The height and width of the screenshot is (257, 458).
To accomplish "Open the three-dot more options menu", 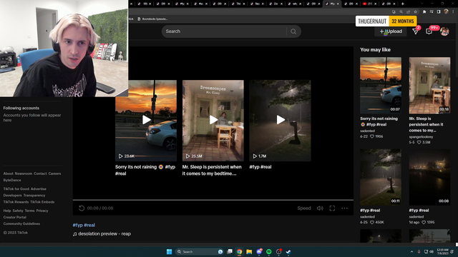I will (x=344, y=208).
